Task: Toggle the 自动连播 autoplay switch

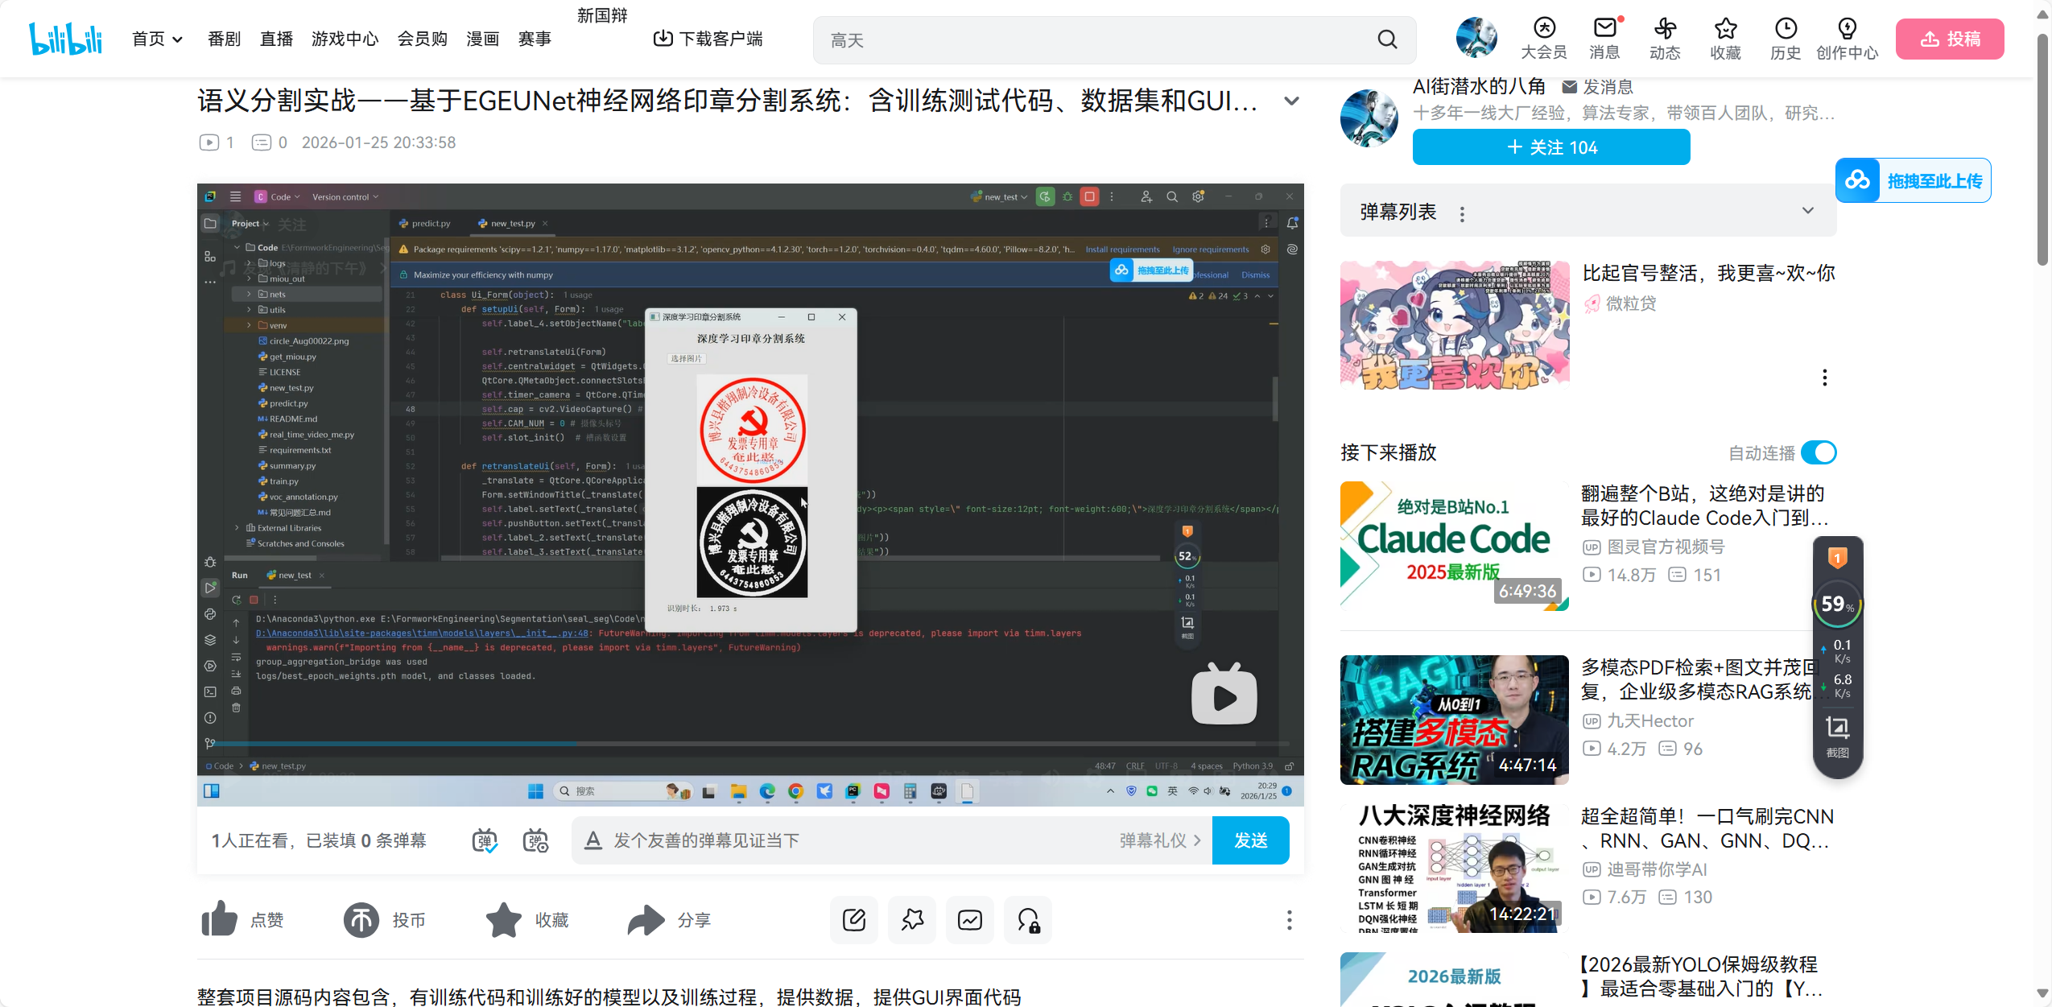Action: point(1819,452)
